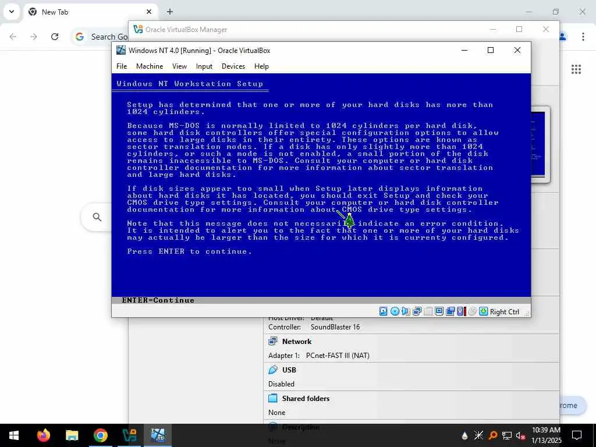Open a new Chrome tab with plus
The width and height of the screenshot is (596, 447).
tap(170, 12)
